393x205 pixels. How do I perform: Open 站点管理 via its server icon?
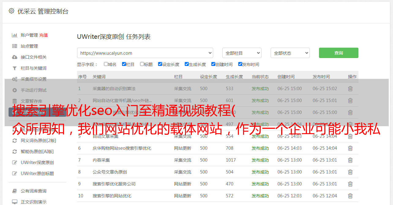(x=14, y=46)
